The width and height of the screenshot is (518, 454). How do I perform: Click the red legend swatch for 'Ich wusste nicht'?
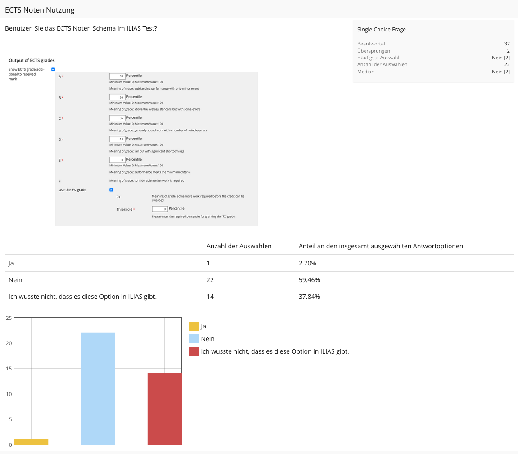194,351
